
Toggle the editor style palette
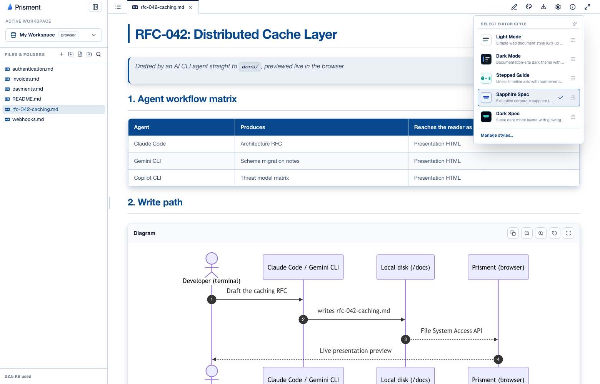[529, 7]
